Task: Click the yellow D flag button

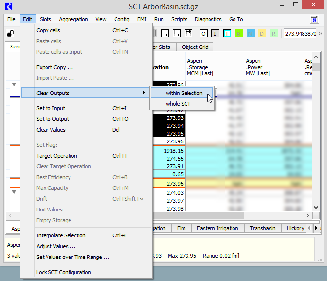Action: coord(262,33)
